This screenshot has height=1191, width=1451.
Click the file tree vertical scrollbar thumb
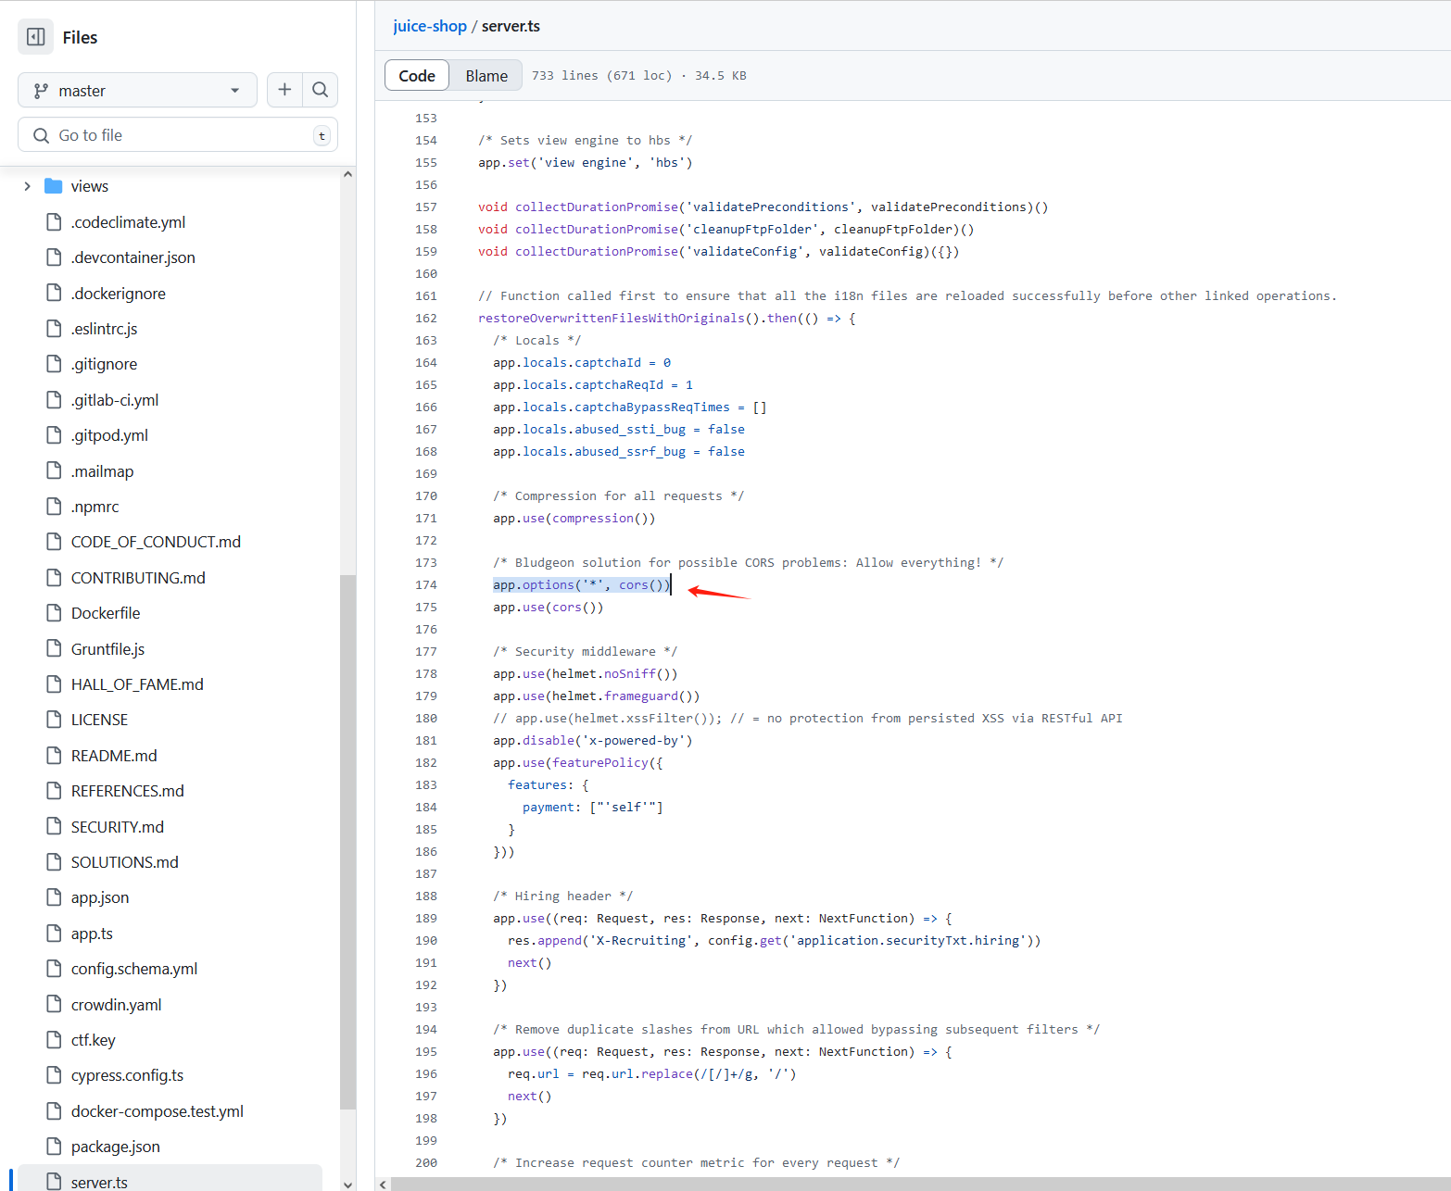[347, 842]
